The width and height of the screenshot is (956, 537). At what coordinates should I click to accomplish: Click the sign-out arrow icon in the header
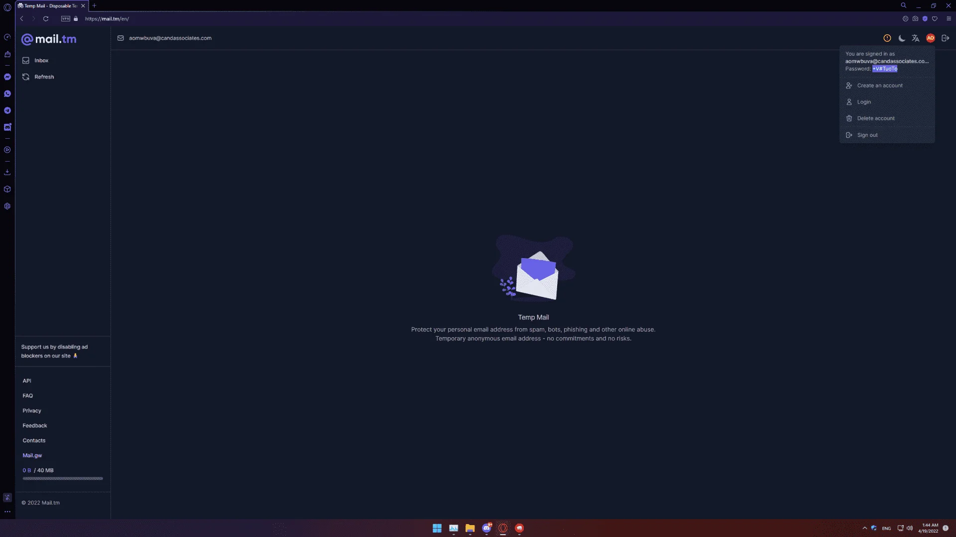tap(946, 38)
